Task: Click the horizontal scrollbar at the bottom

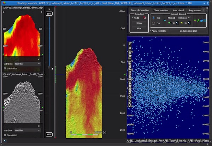Action: pyautogui.click(x=105, y=144)
